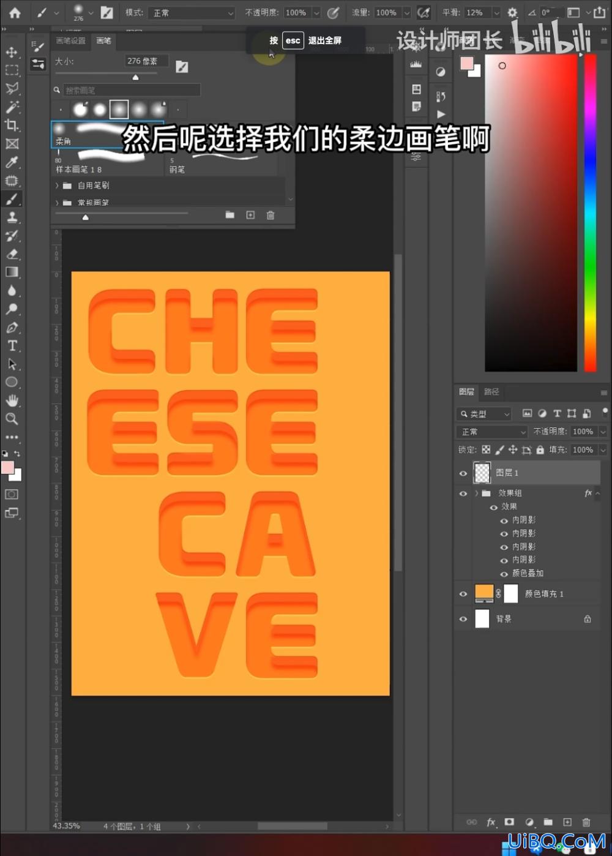Select the Horizontal Type tool
Viewport: 612px width, 856px height.
click(x=12, y=346)
